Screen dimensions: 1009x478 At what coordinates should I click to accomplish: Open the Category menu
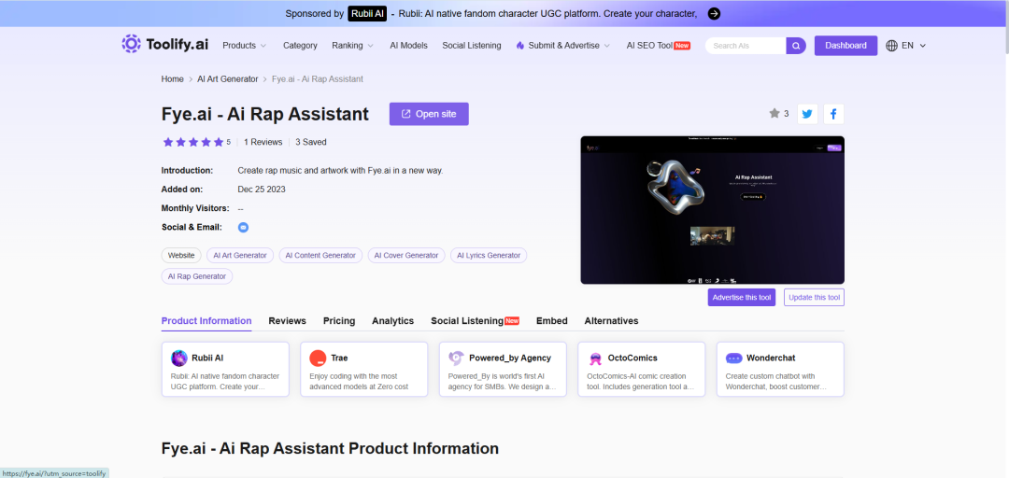pos(300,46)
